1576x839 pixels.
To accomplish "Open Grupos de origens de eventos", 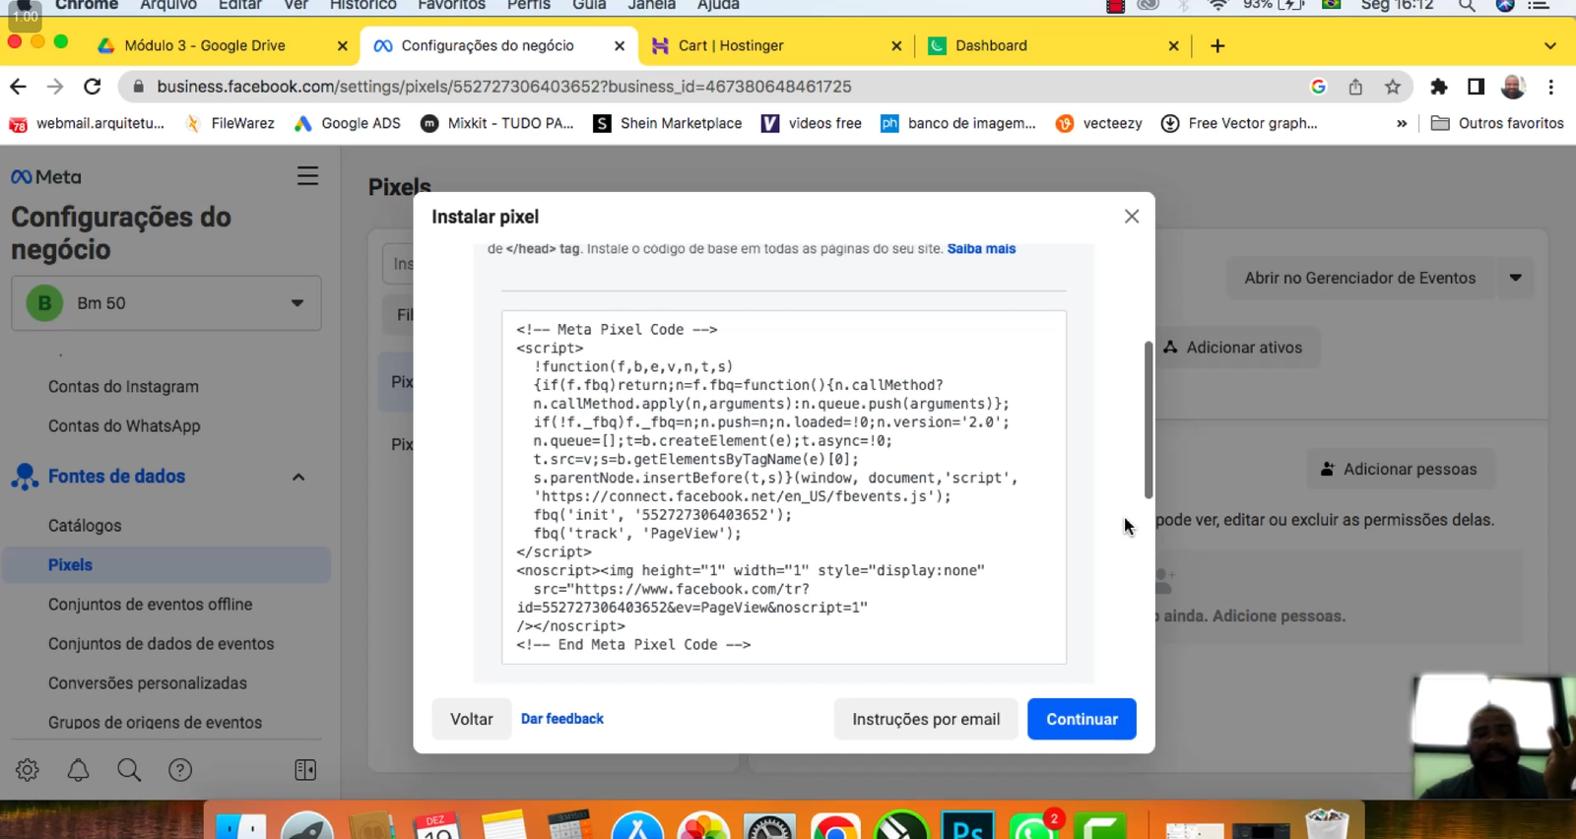I will tap(155, 723).
